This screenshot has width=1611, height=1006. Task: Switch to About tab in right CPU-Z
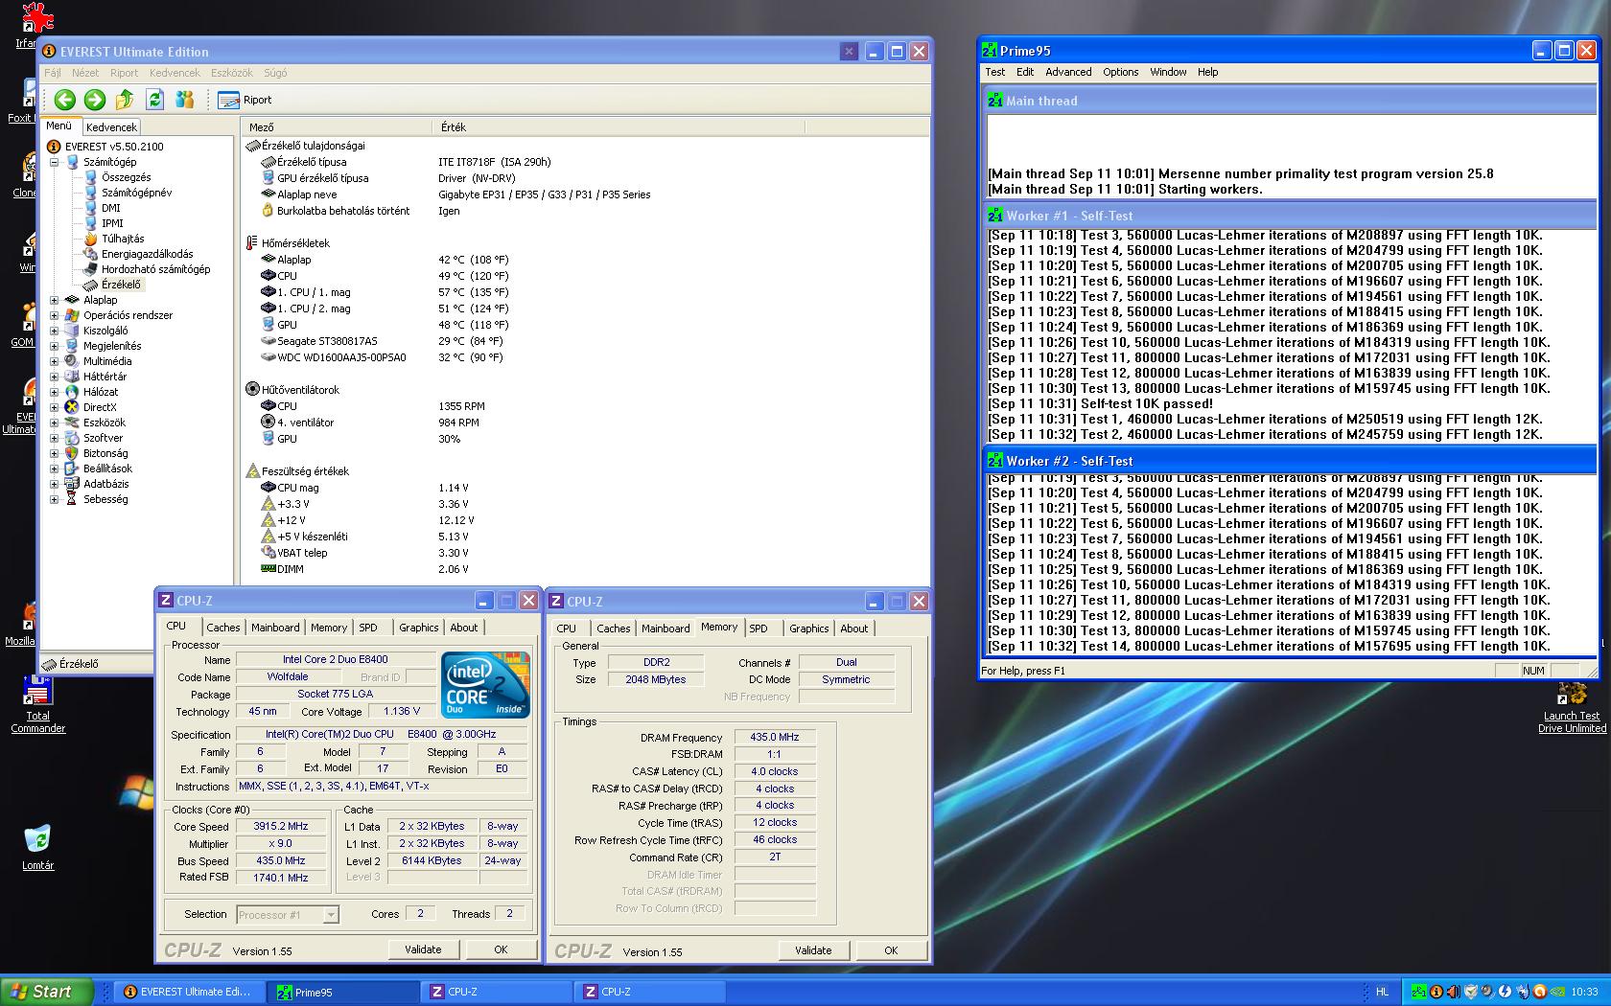(x=854, y=629)
